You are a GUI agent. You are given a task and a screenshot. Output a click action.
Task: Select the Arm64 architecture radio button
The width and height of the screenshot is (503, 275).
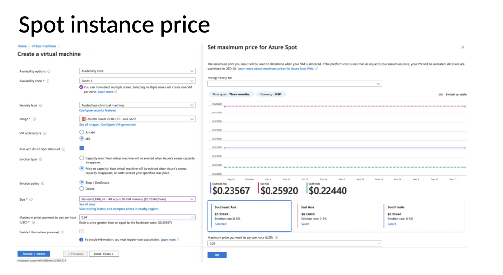click(82, 132)
